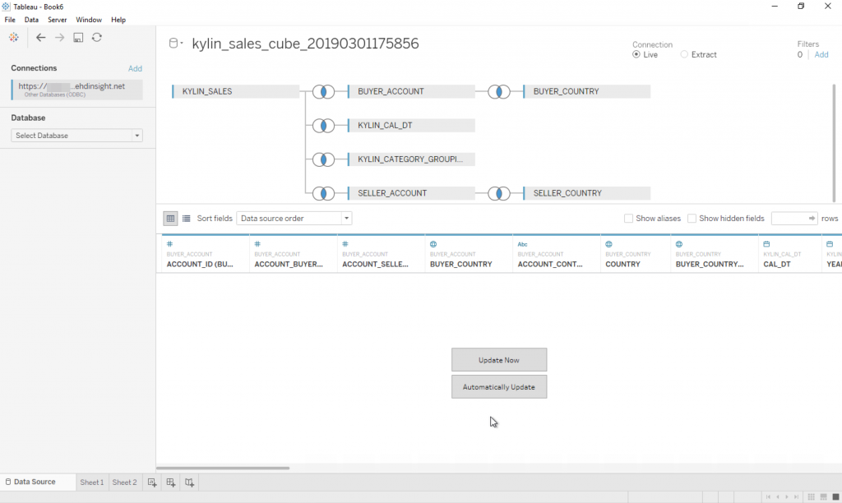Open the Select Database dropdown
This screenshot has width=842, height=503.
point(76,136)
